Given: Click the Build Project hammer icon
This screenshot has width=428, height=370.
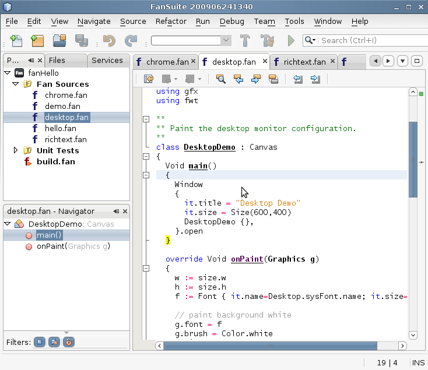Looking at the screenshot, I should 245,41.
